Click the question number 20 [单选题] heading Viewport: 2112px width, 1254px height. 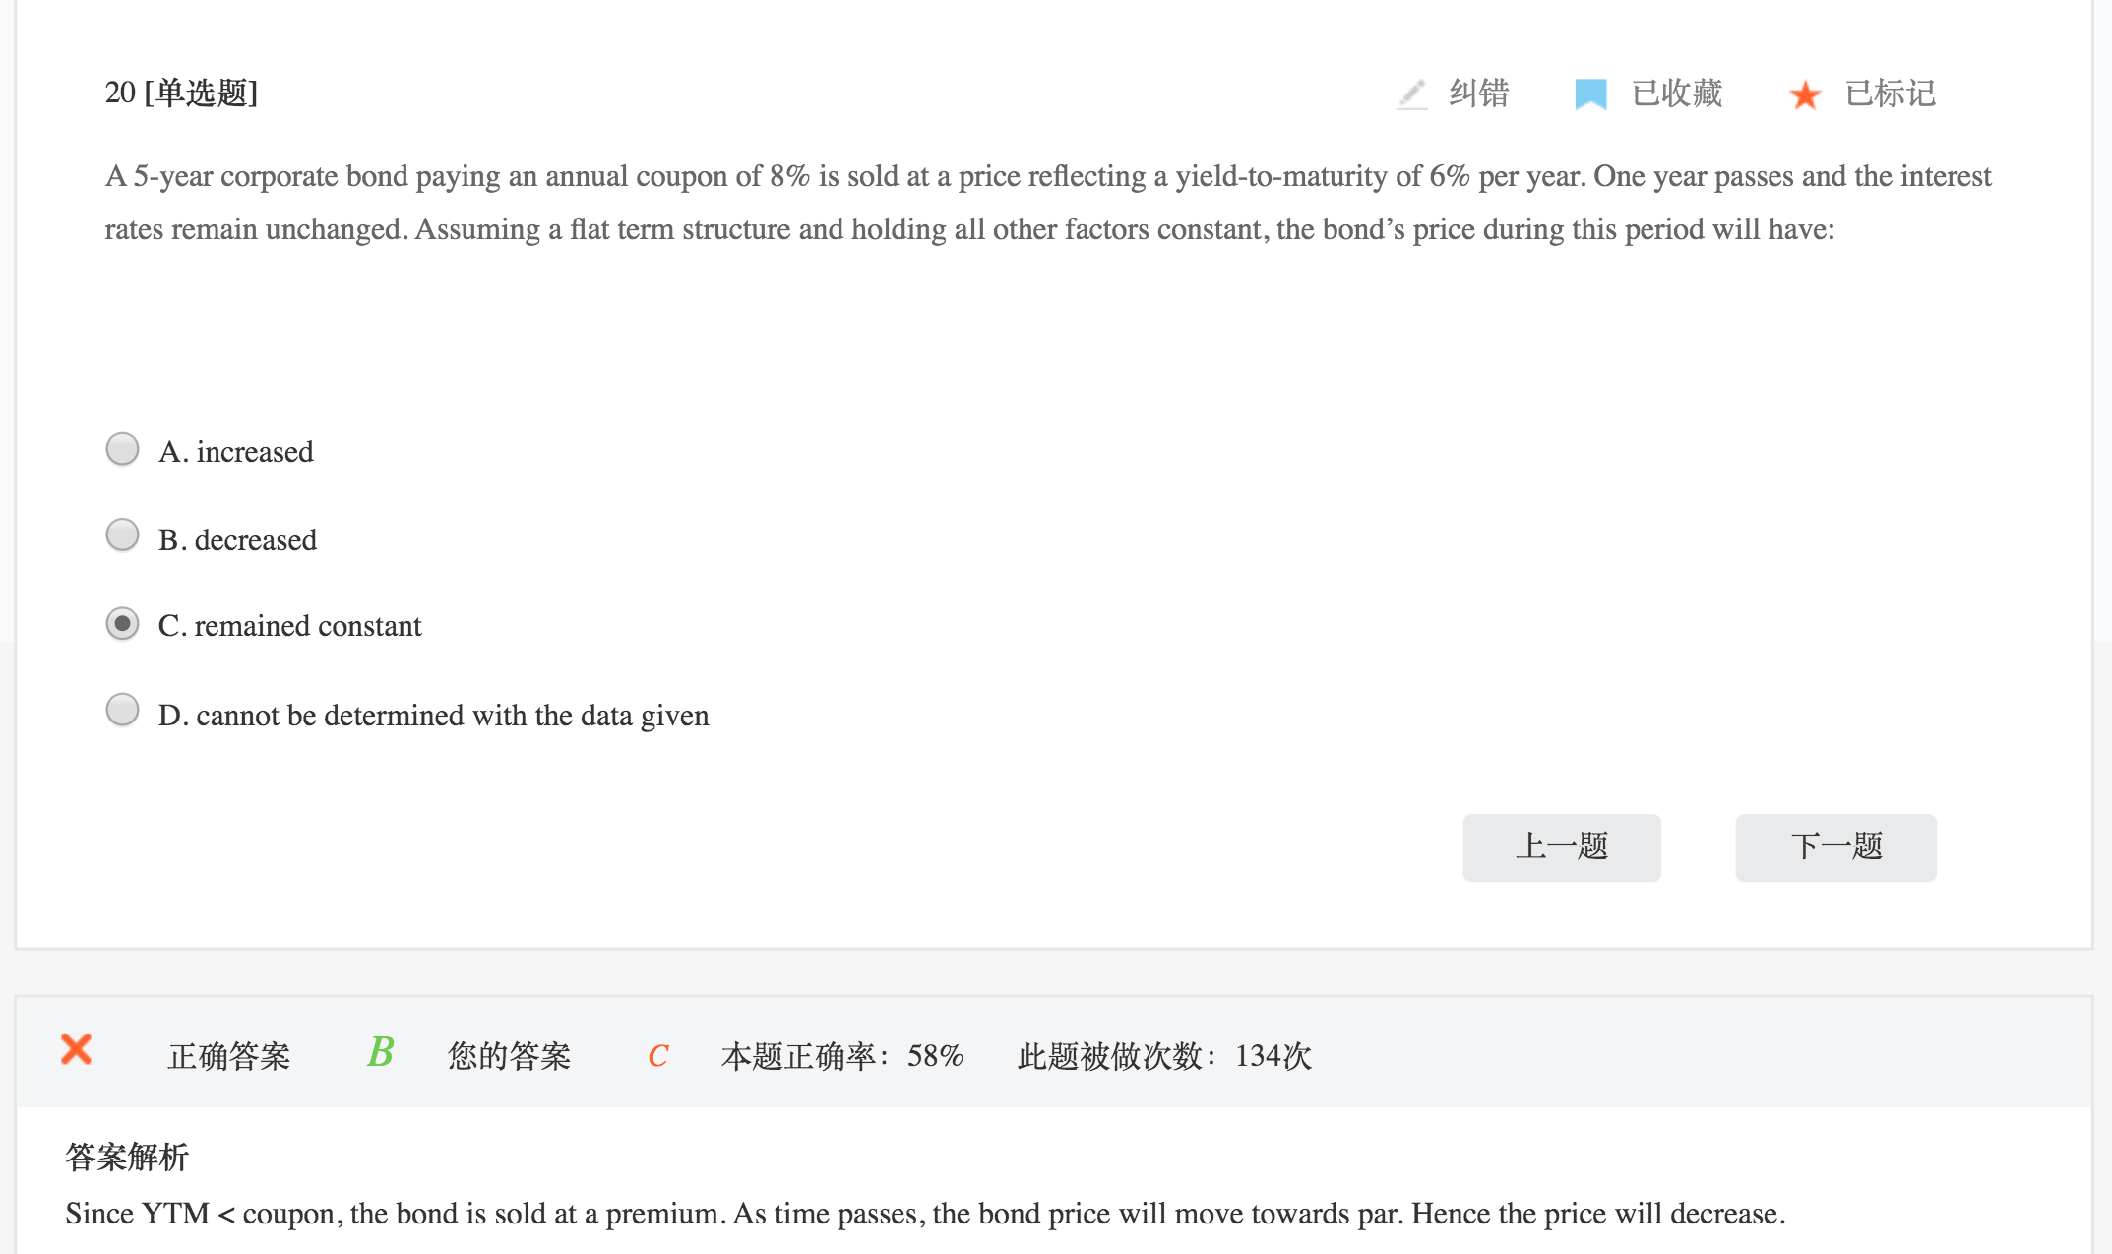(181, 93)
